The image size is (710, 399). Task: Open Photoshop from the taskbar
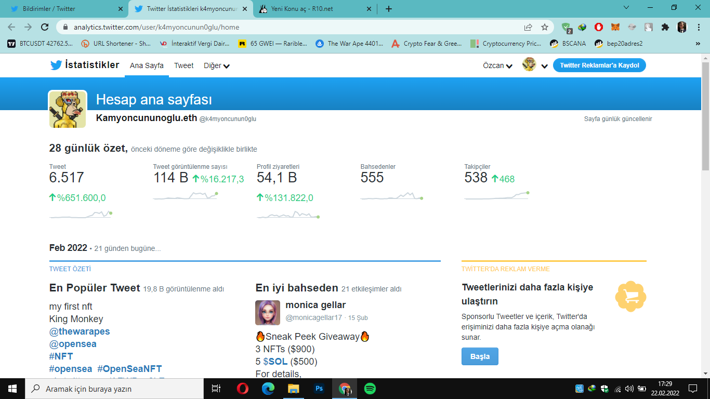(x=319, y=389)
